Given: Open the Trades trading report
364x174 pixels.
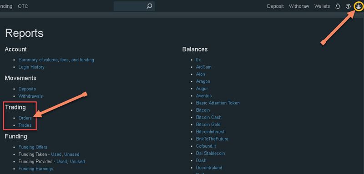Looking at the screenshot, I should tap(25, 125).
